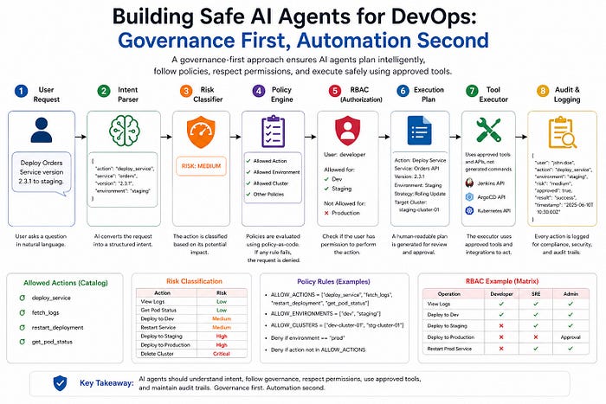Click the clipboard magnifier Audit & Logging icon
Viewport: 606px width, 404px height.
[563, 132]
